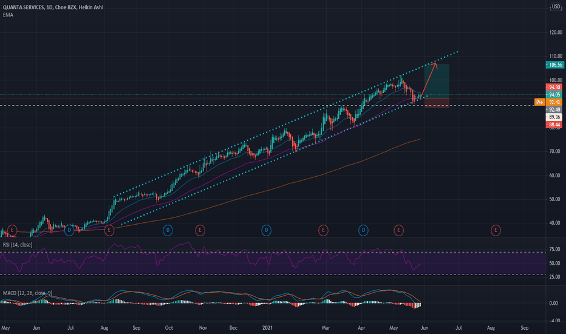Click the orange Pre-market label

(540, 102)
